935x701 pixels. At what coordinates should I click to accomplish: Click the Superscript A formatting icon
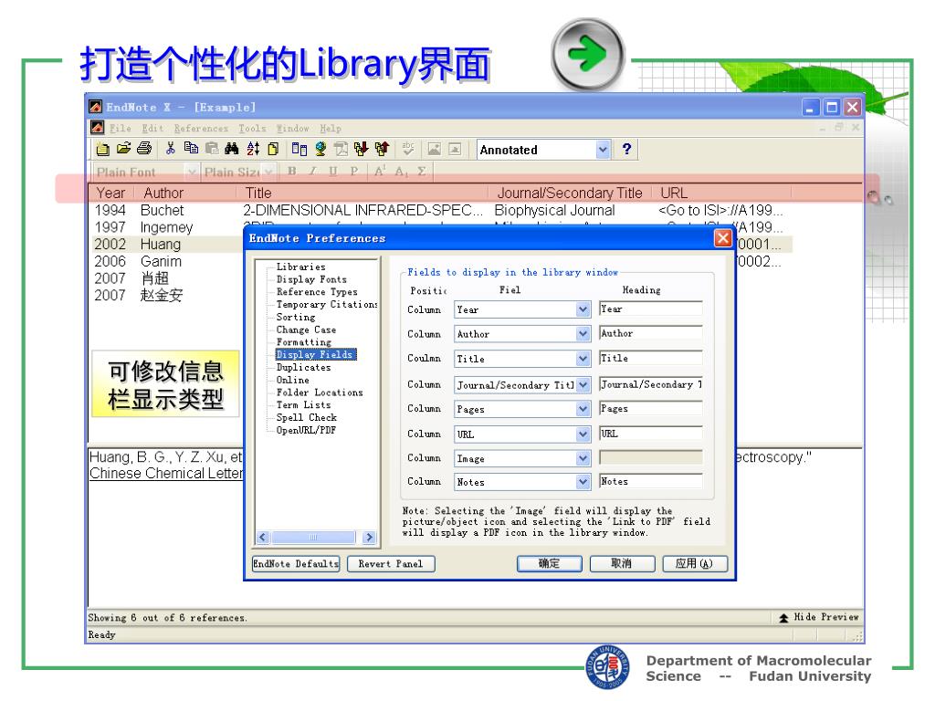point(380,172)
